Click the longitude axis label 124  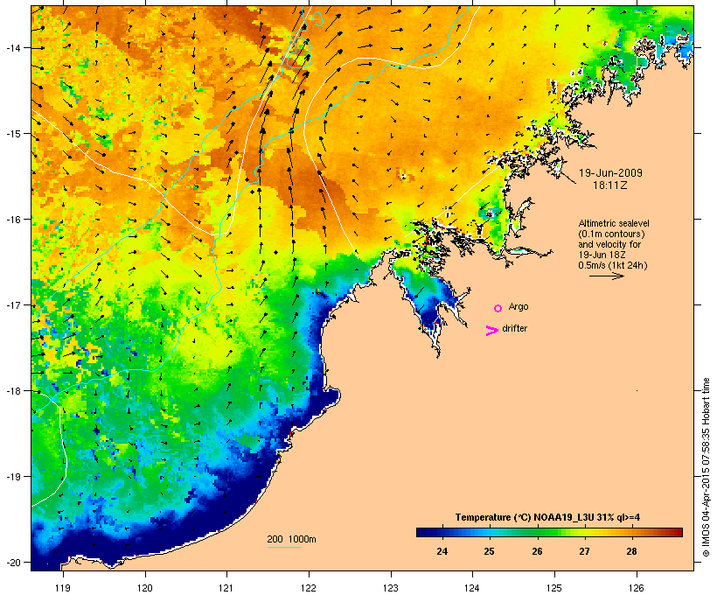click(472, 588)
